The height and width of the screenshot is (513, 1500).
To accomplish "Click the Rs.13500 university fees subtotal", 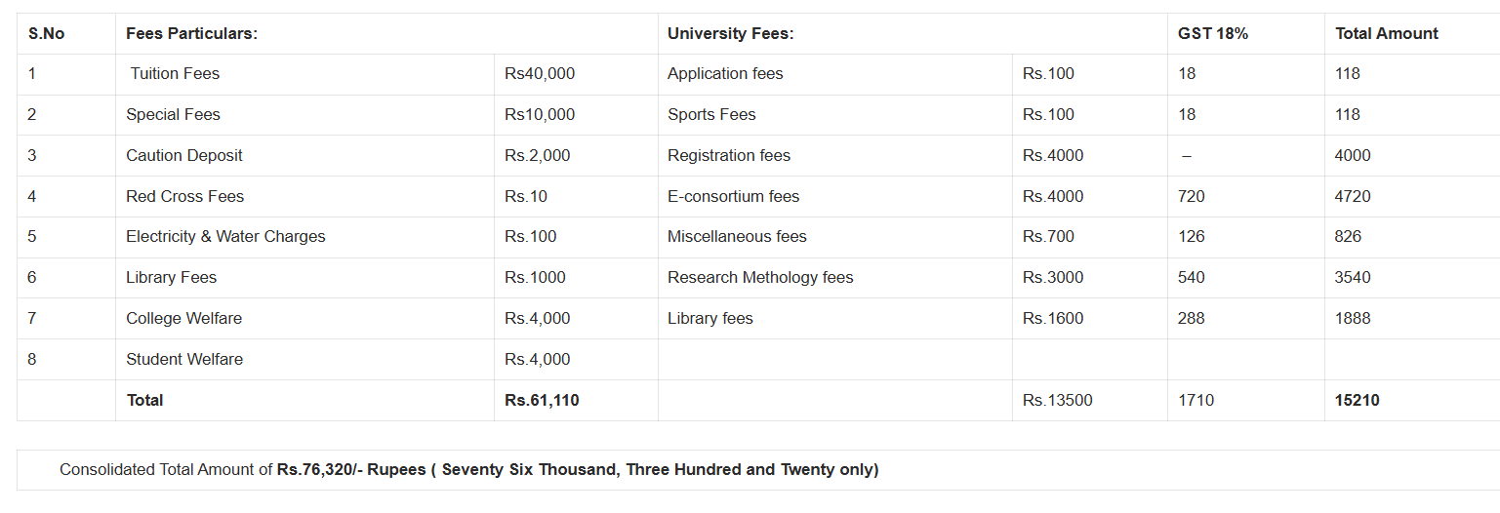I will click(x=1057, y=401).
